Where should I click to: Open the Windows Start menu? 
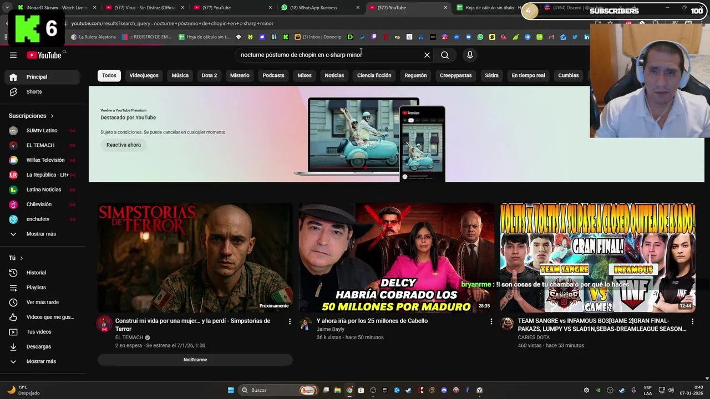tap(231, 390)
